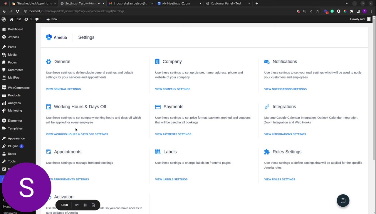
Task: Open the browser zoom magnifier icon
Action: click(x=304, y=11)
